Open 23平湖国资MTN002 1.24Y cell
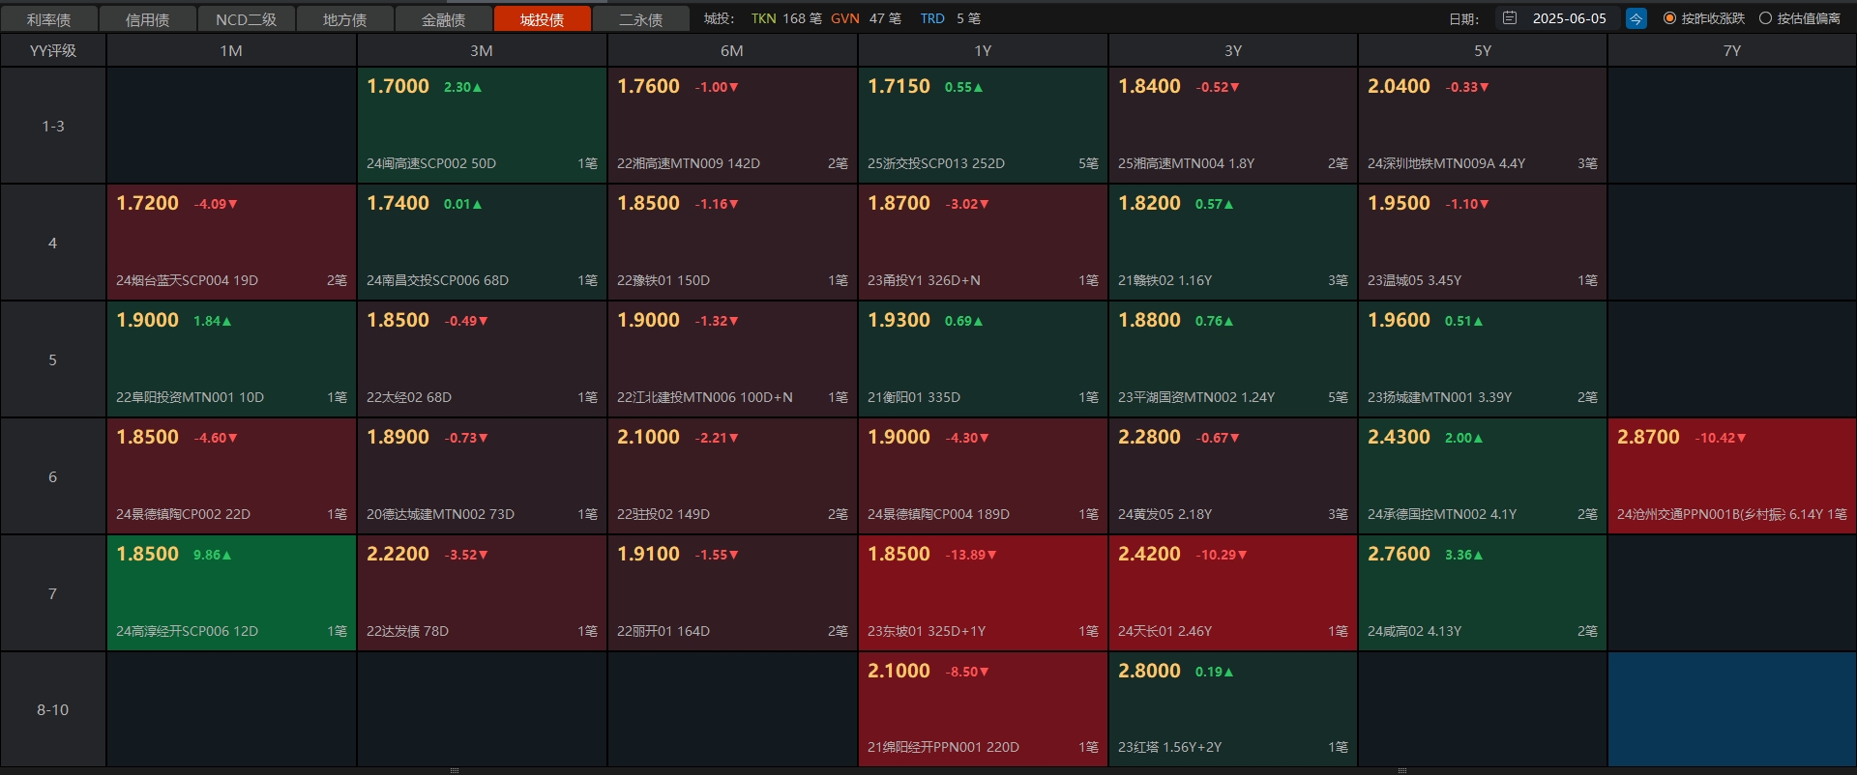 pyautogui.click(x=1233, y=359)
